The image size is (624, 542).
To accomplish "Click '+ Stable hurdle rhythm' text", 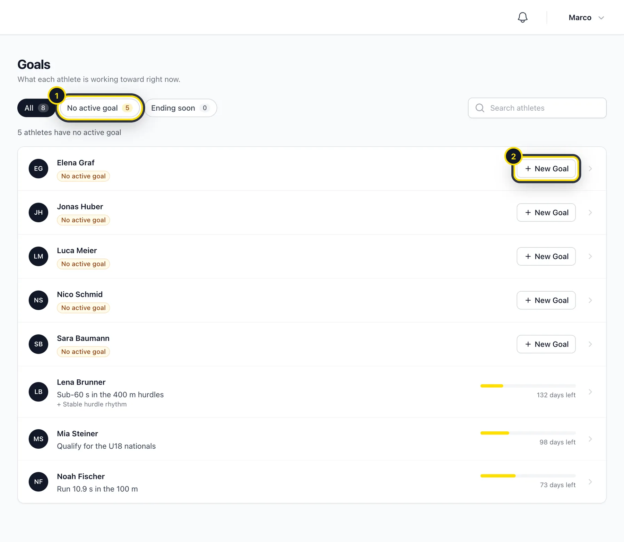I will [x=92, y=404].
